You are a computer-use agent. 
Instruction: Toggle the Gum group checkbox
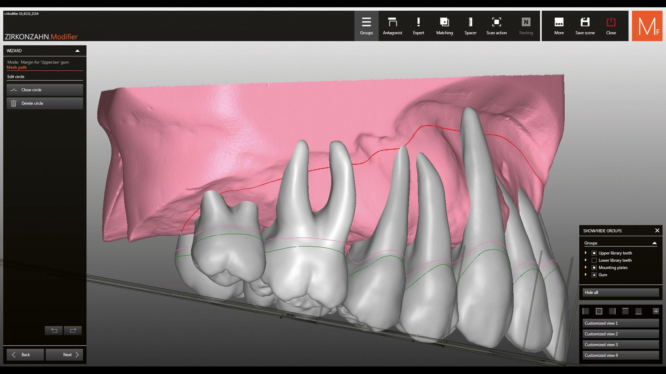(594, 275)
